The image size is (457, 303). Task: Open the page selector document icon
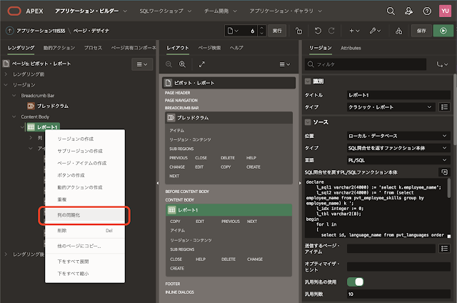[x=233, y=31]
